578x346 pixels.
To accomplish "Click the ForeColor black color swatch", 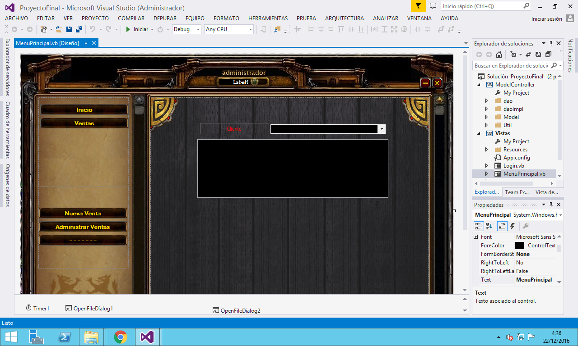I will pyautogui.click(x=520, y=246).
